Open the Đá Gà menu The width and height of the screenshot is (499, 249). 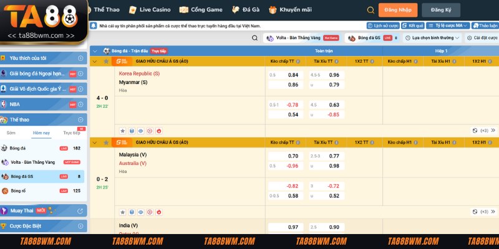[x=245, y=10]
